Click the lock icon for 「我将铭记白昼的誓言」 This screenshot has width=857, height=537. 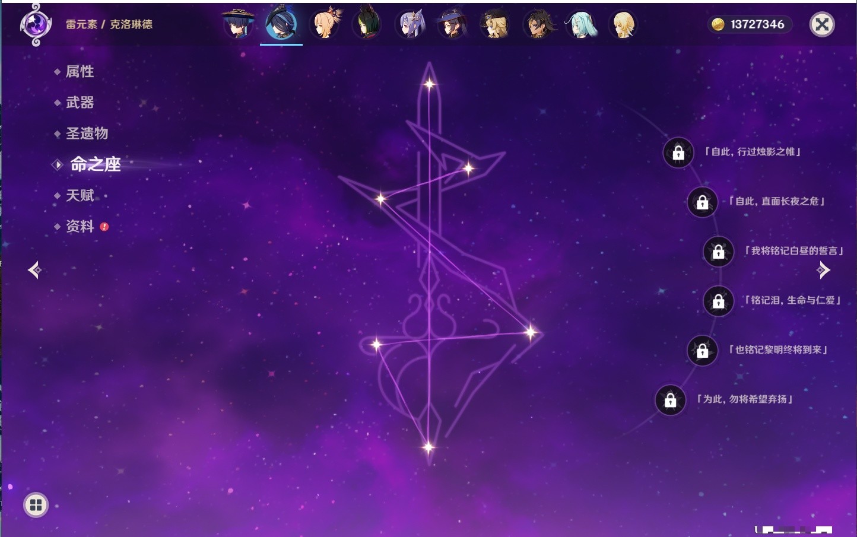(718, 252)
